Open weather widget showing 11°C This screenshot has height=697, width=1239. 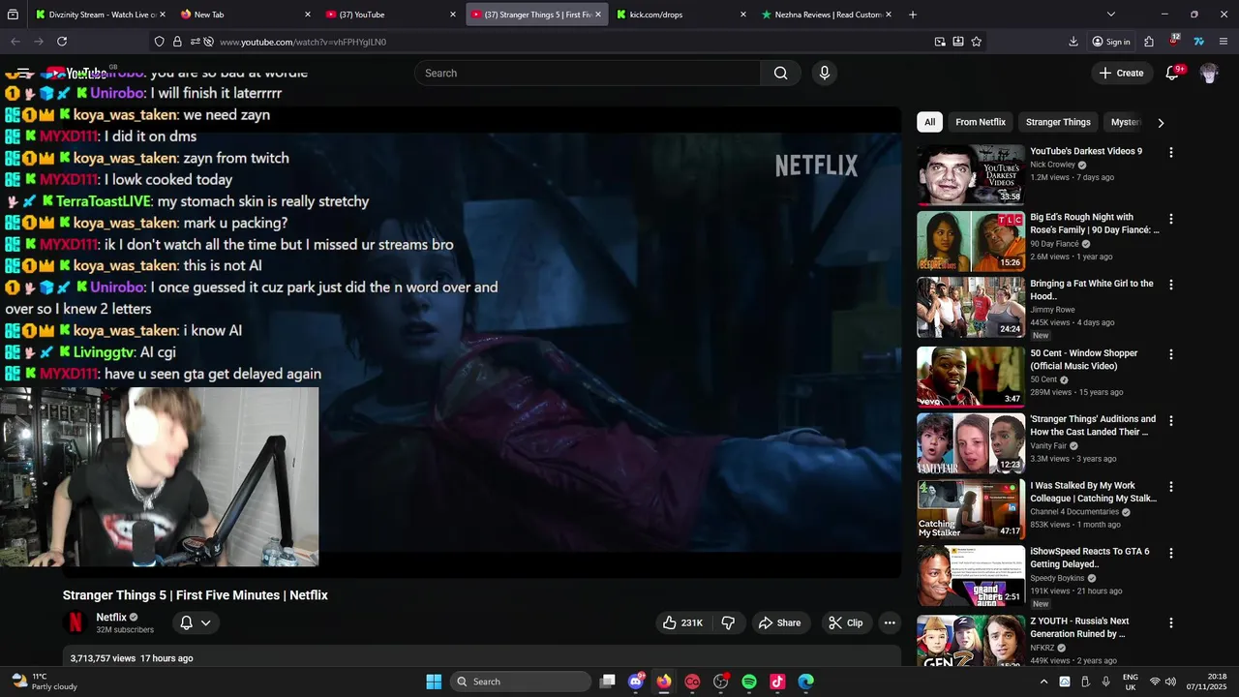[x=44, y=682]
